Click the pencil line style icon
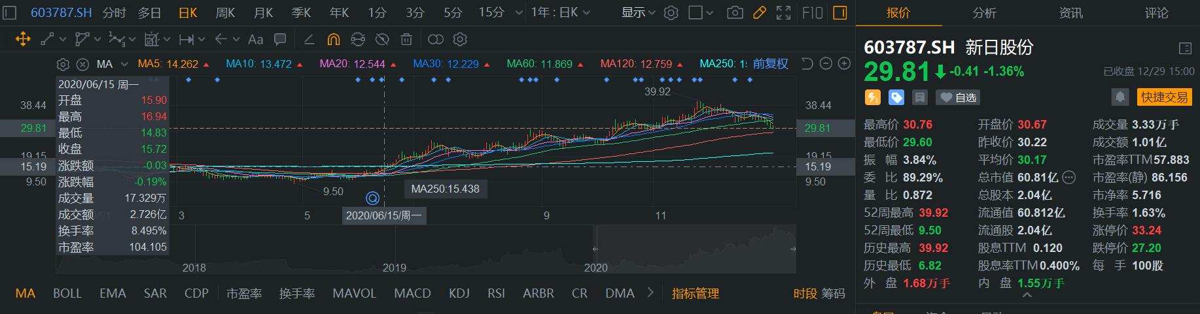This screenshot has width=1200, height=314. (309, 40)
